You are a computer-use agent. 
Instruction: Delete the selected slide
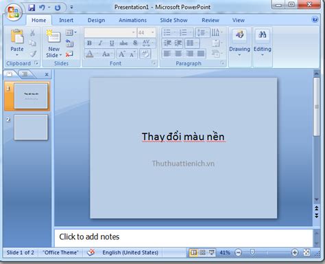tap(69, 54)
